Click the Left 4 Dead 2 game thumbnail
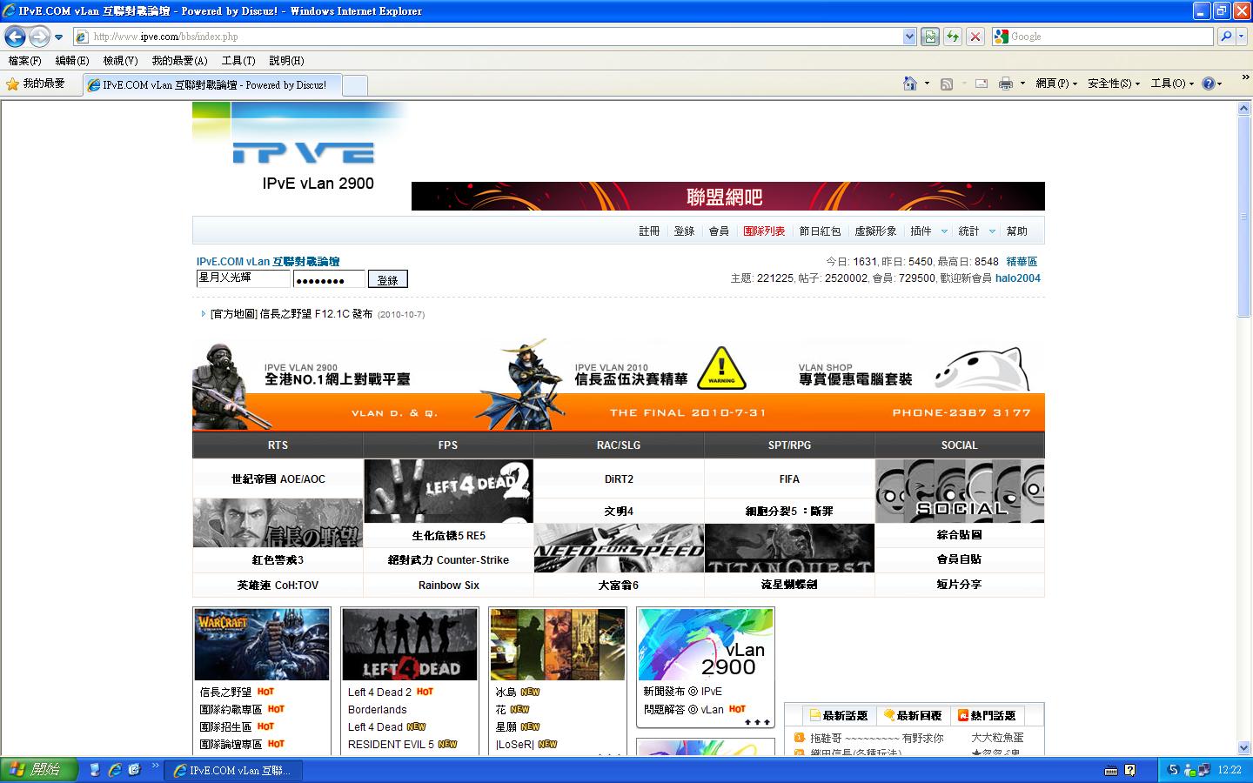This screenshot has width=1253, height=783. point(448,490)
